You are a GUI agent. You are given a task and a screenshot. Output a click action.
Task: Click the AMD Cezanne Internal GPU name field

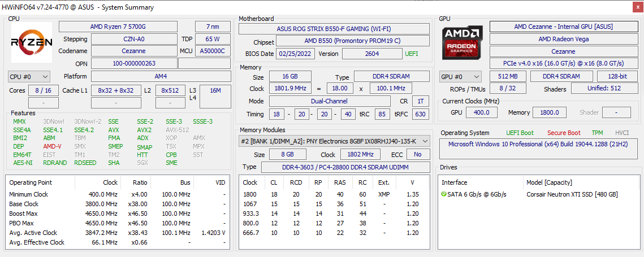(x=564, y=27)
